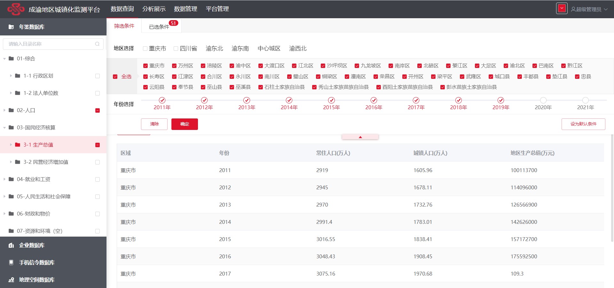614x288 pixels.
Task: Click the search icon in directory field
Action: pos(97,44)
